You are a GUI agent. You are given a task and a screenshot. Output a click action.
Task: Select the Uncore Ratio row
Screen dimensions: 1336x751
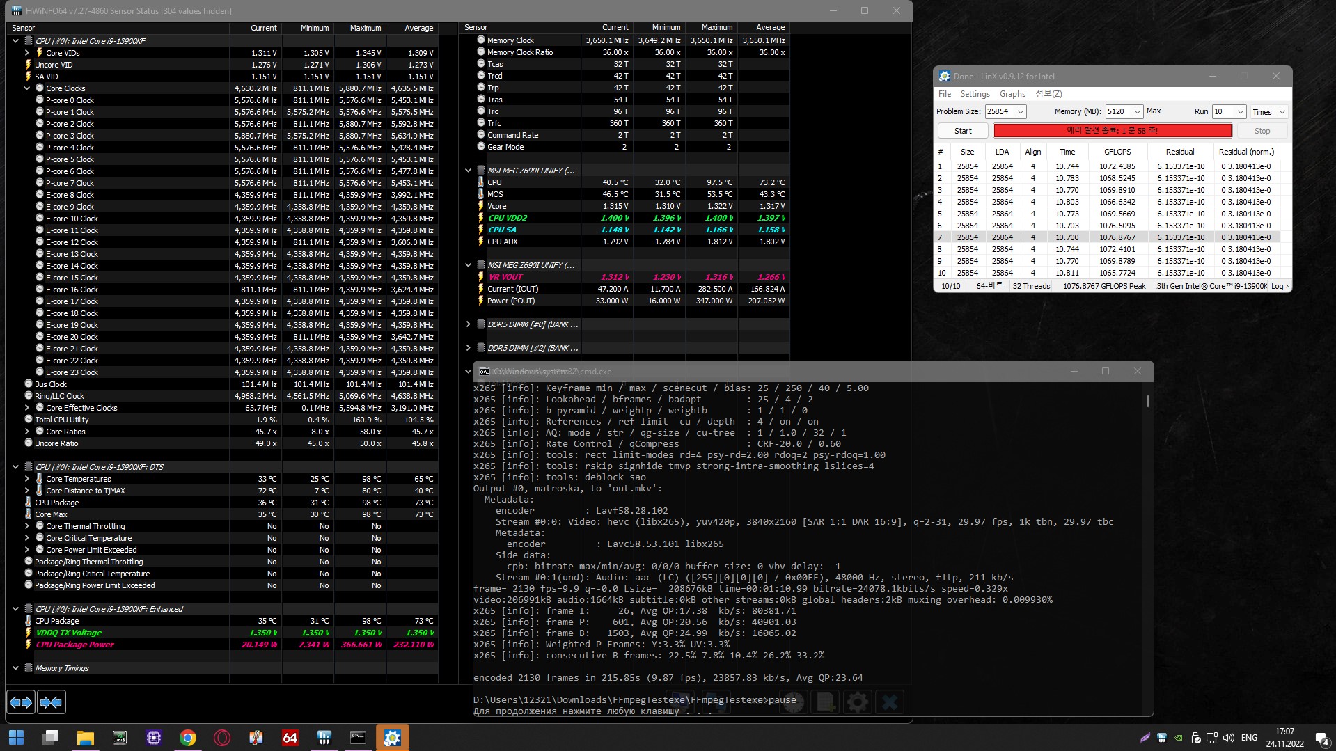(223, 443)
